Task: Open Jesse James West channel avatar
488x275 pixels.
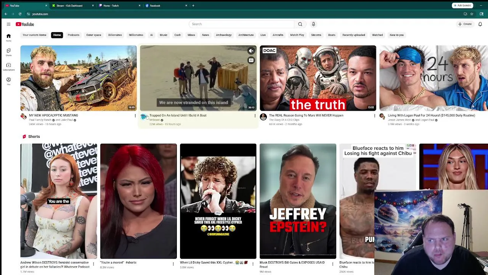Action: click(382, 117)
